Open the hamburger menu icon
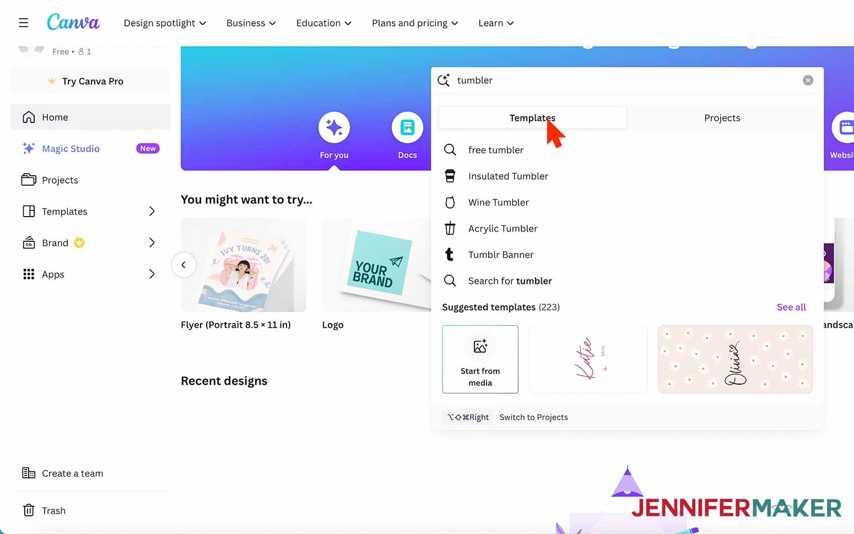Image resolution: width=854 pixels, height=534 pixels. pyautogui.click(x=23, y=23)
